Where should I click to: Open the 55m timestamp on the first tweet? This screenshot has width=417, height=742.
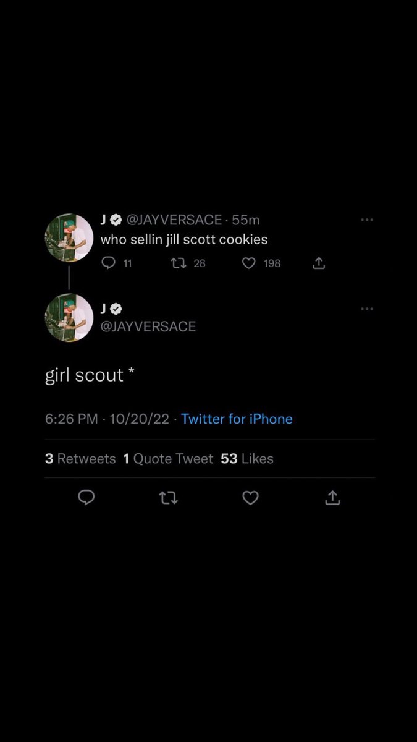point(246,220)
